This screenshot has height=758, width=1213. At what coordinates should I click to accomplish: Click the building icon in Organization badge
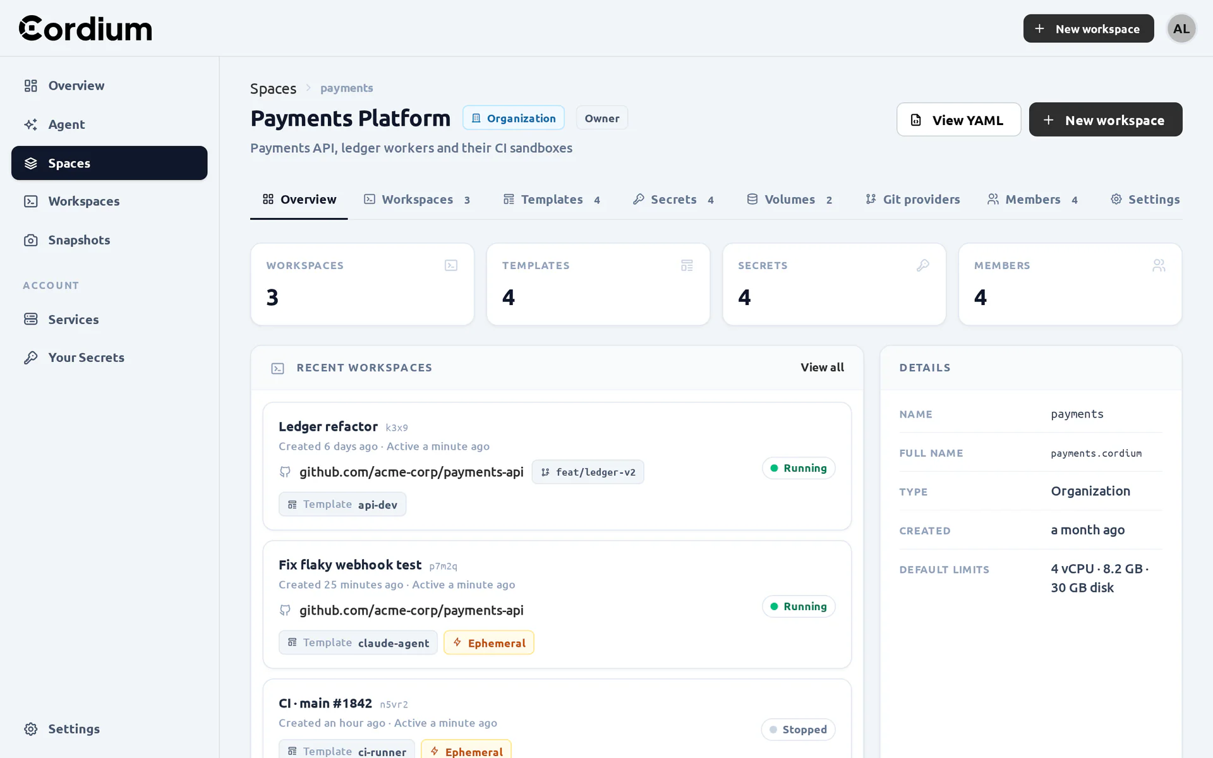point(476,118)
